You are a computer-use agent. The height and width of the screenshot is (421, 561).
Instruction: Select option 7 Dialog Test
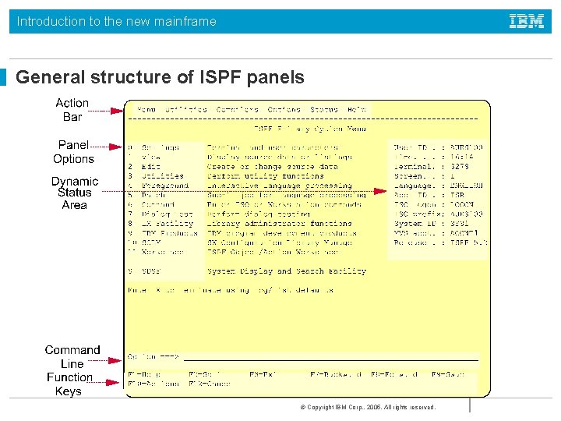(161, 214)
